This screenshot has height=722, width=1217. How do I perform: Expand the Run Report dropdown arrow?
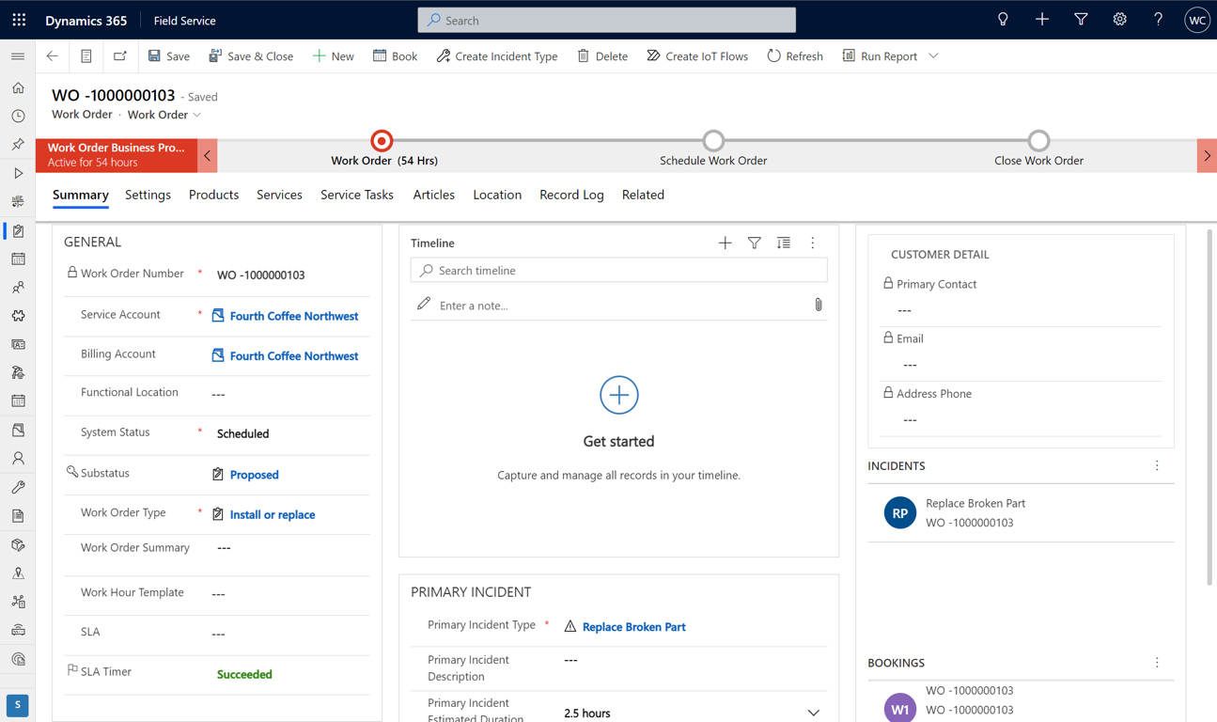(933, 56)
